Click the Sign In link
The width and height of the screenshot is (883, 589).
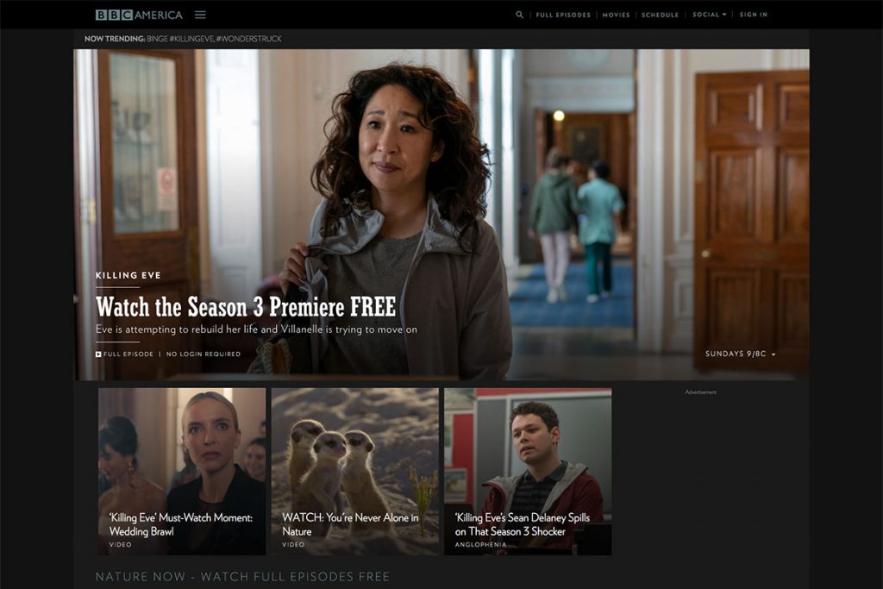754,15
